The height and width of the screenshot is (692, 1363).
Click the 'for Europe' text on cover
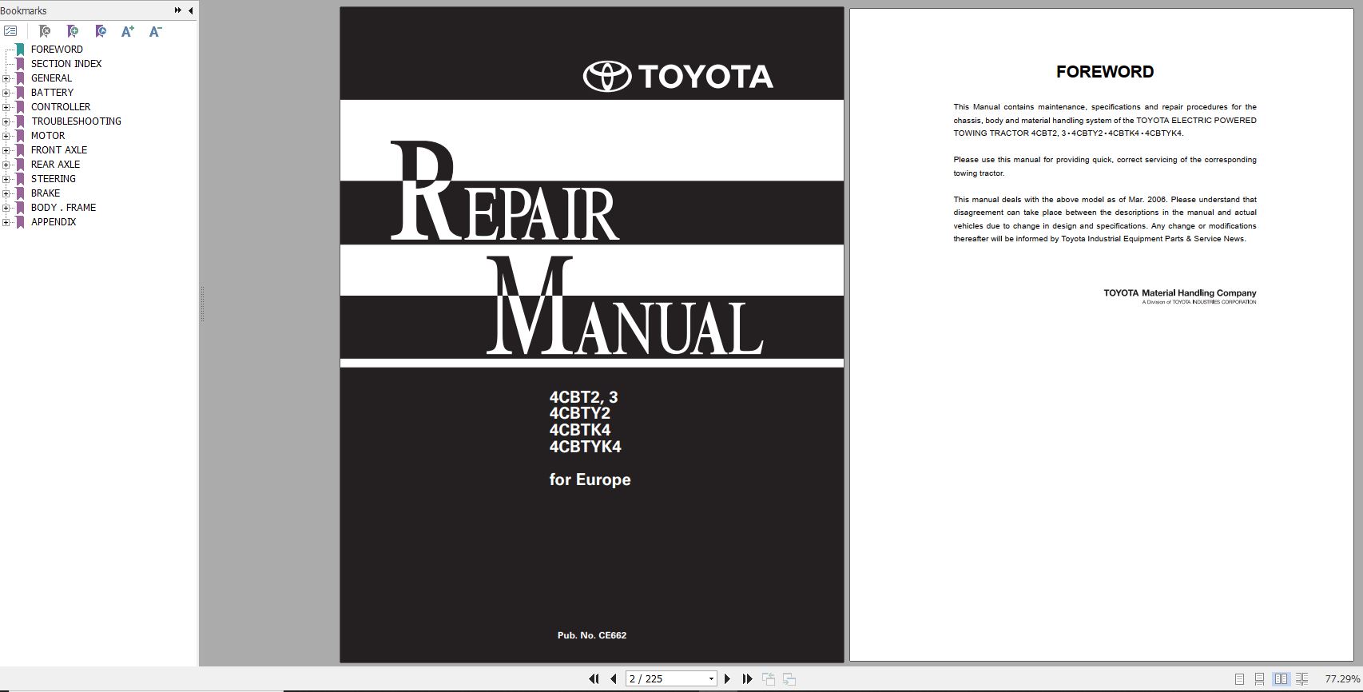click(590, 479)
